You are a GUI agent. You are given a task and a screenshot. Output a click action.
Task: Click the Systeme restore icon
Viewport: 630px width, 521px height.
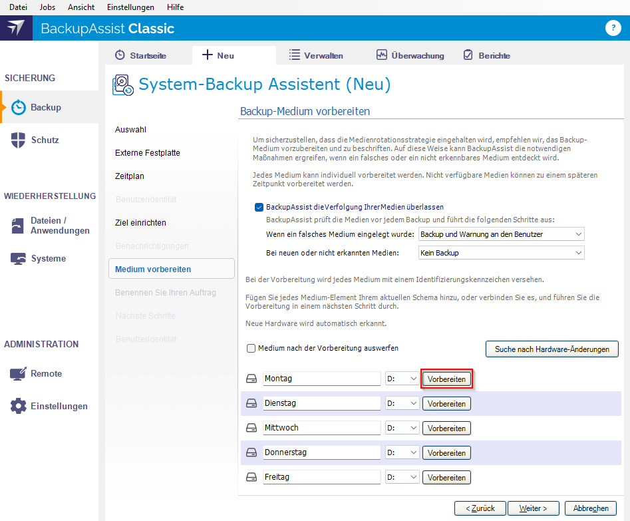tap(19, 259)
